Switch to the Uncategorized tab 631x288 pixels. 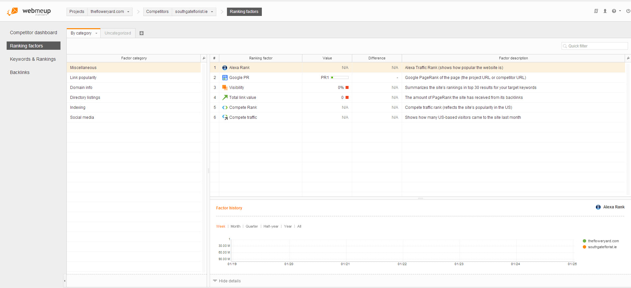(x=118, y=33)
